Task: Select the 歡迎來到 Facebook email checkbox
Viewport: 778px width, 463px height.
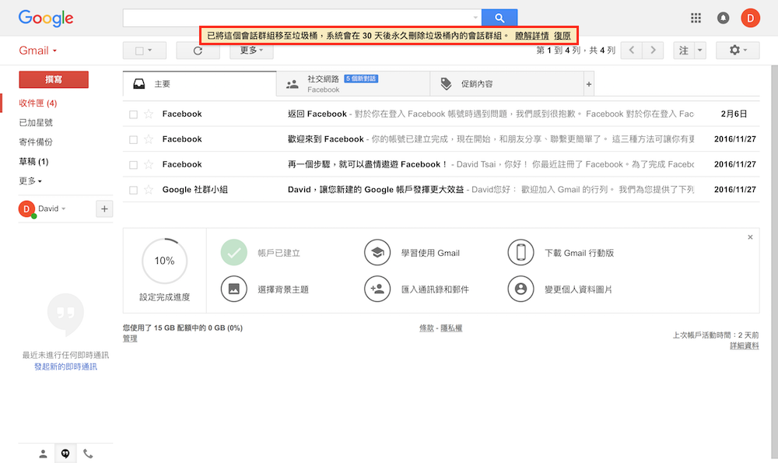Action: [x=133, y=139]
